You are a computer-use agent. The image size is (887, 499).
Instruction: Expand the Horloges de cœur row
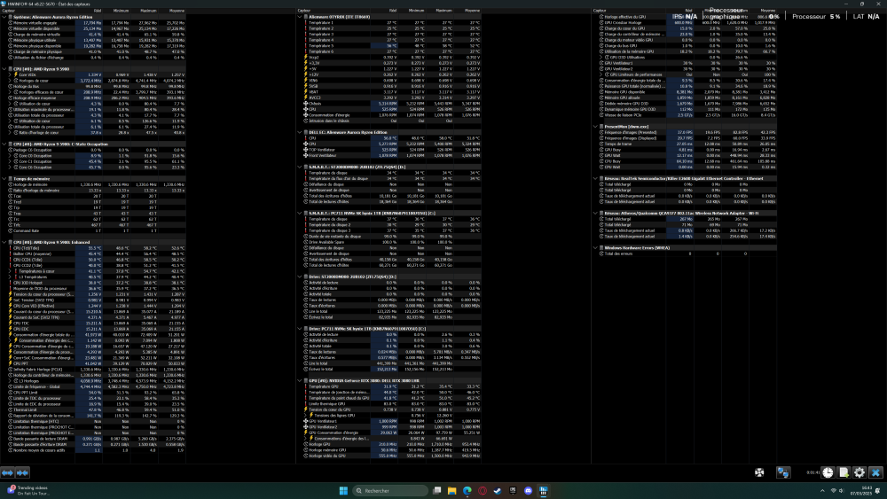click(x=10, y=81)
